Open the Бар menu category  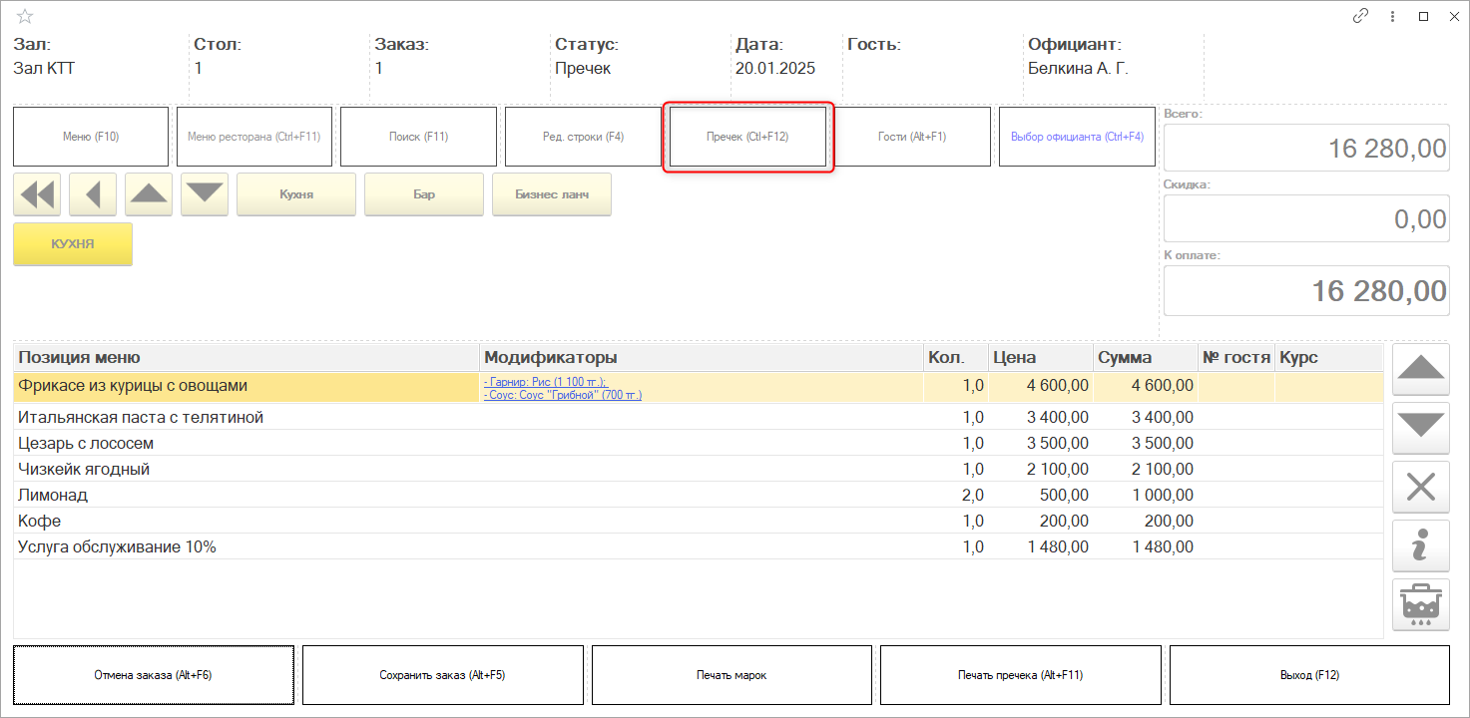click(424, 194)
